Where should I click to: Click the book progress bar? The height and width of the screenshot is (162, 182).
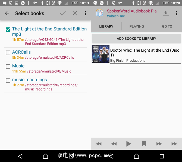click(x=146, y=64)
